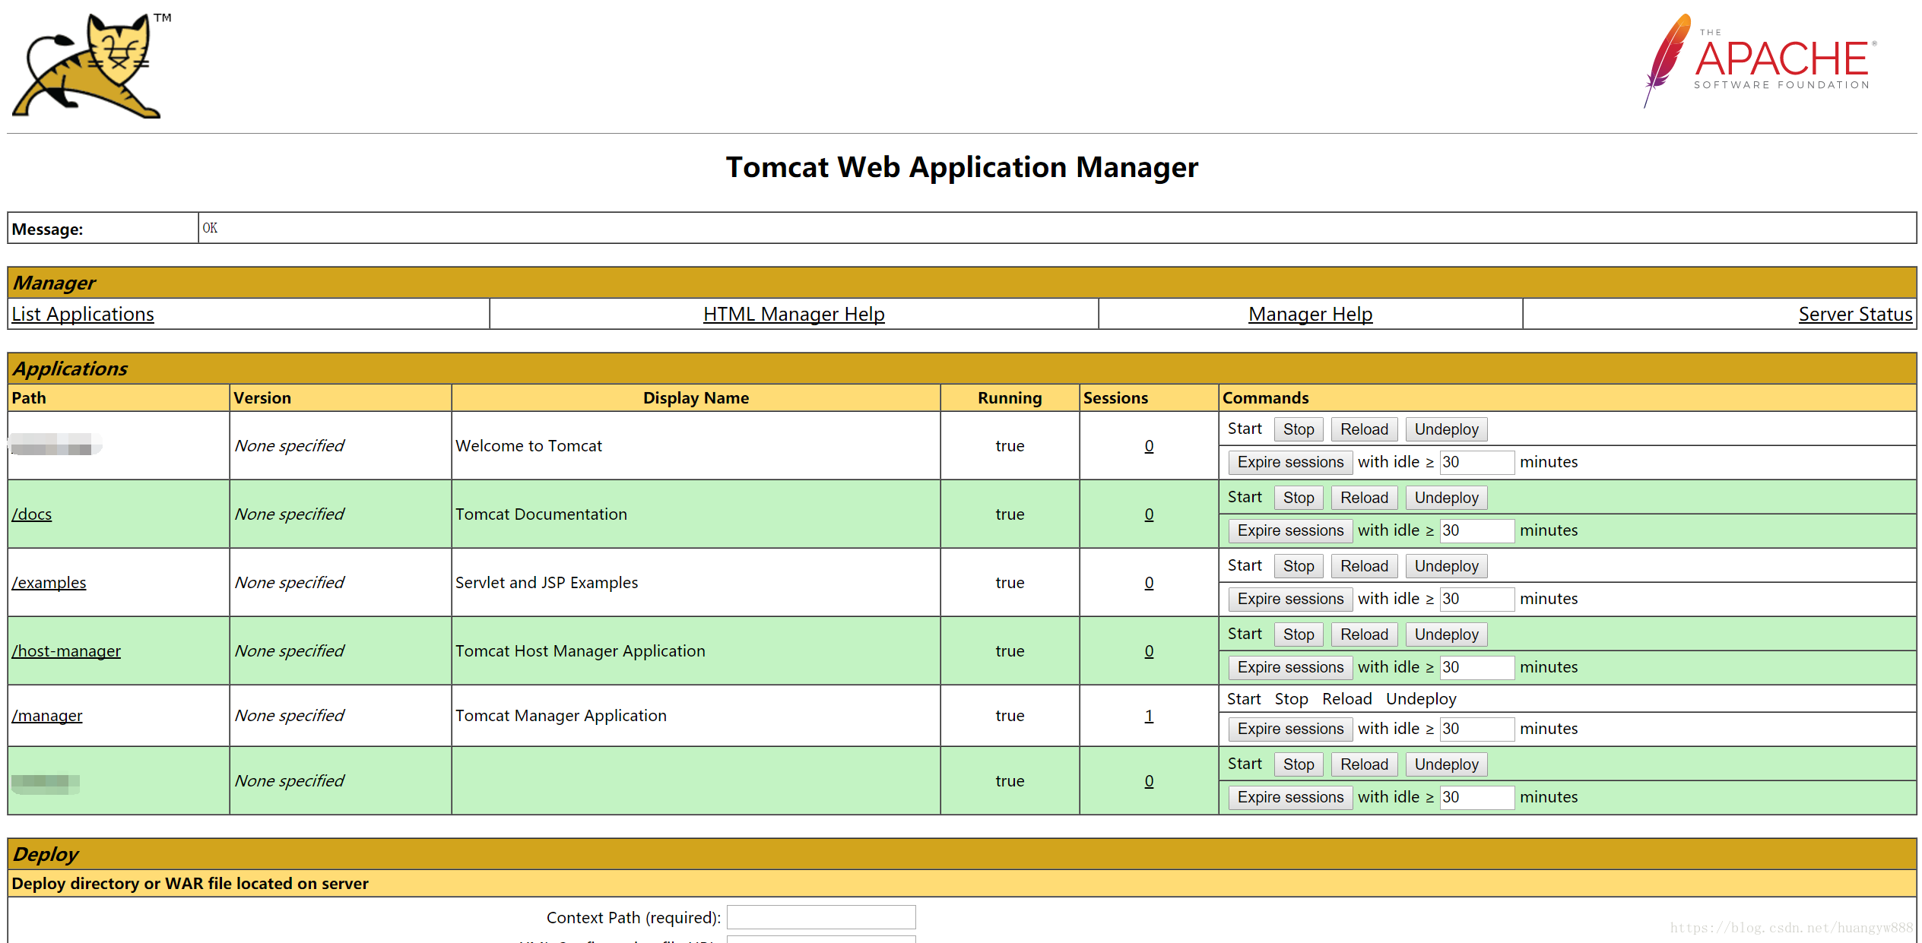Click the 'Running' column header
This screenshot has width=1922, height=943.
1010,397
